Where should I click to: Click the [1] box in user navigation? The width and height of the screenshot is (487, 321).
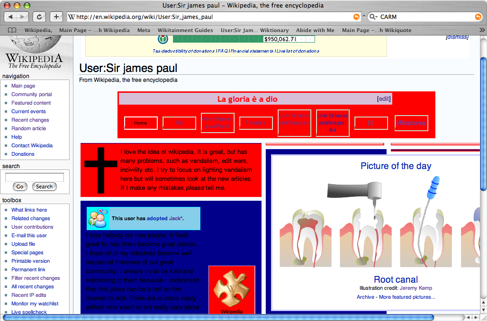pos(371,123)
